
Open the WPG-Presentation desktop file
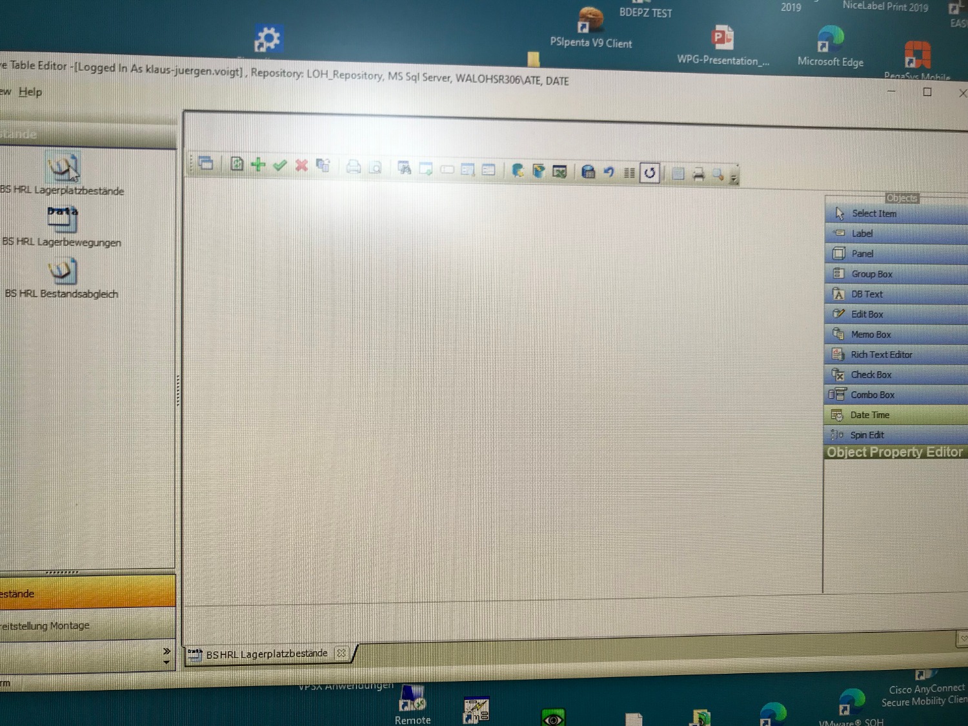(723, 45)
